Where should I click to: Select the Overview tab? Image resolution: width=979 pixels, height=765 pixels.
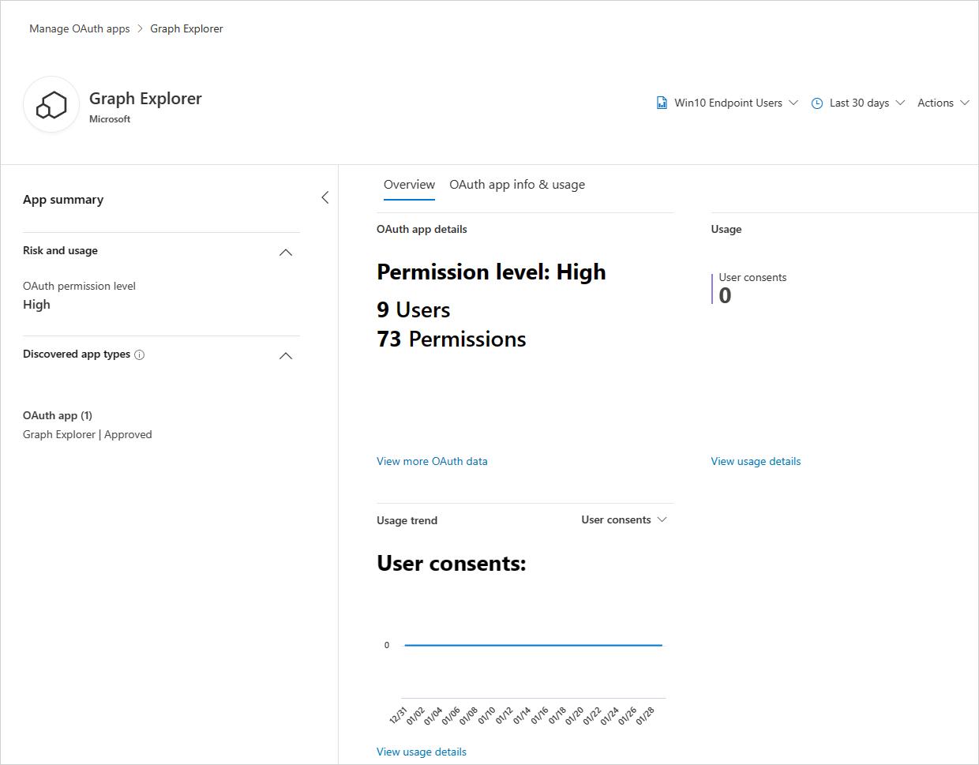[x=409, y=184]
